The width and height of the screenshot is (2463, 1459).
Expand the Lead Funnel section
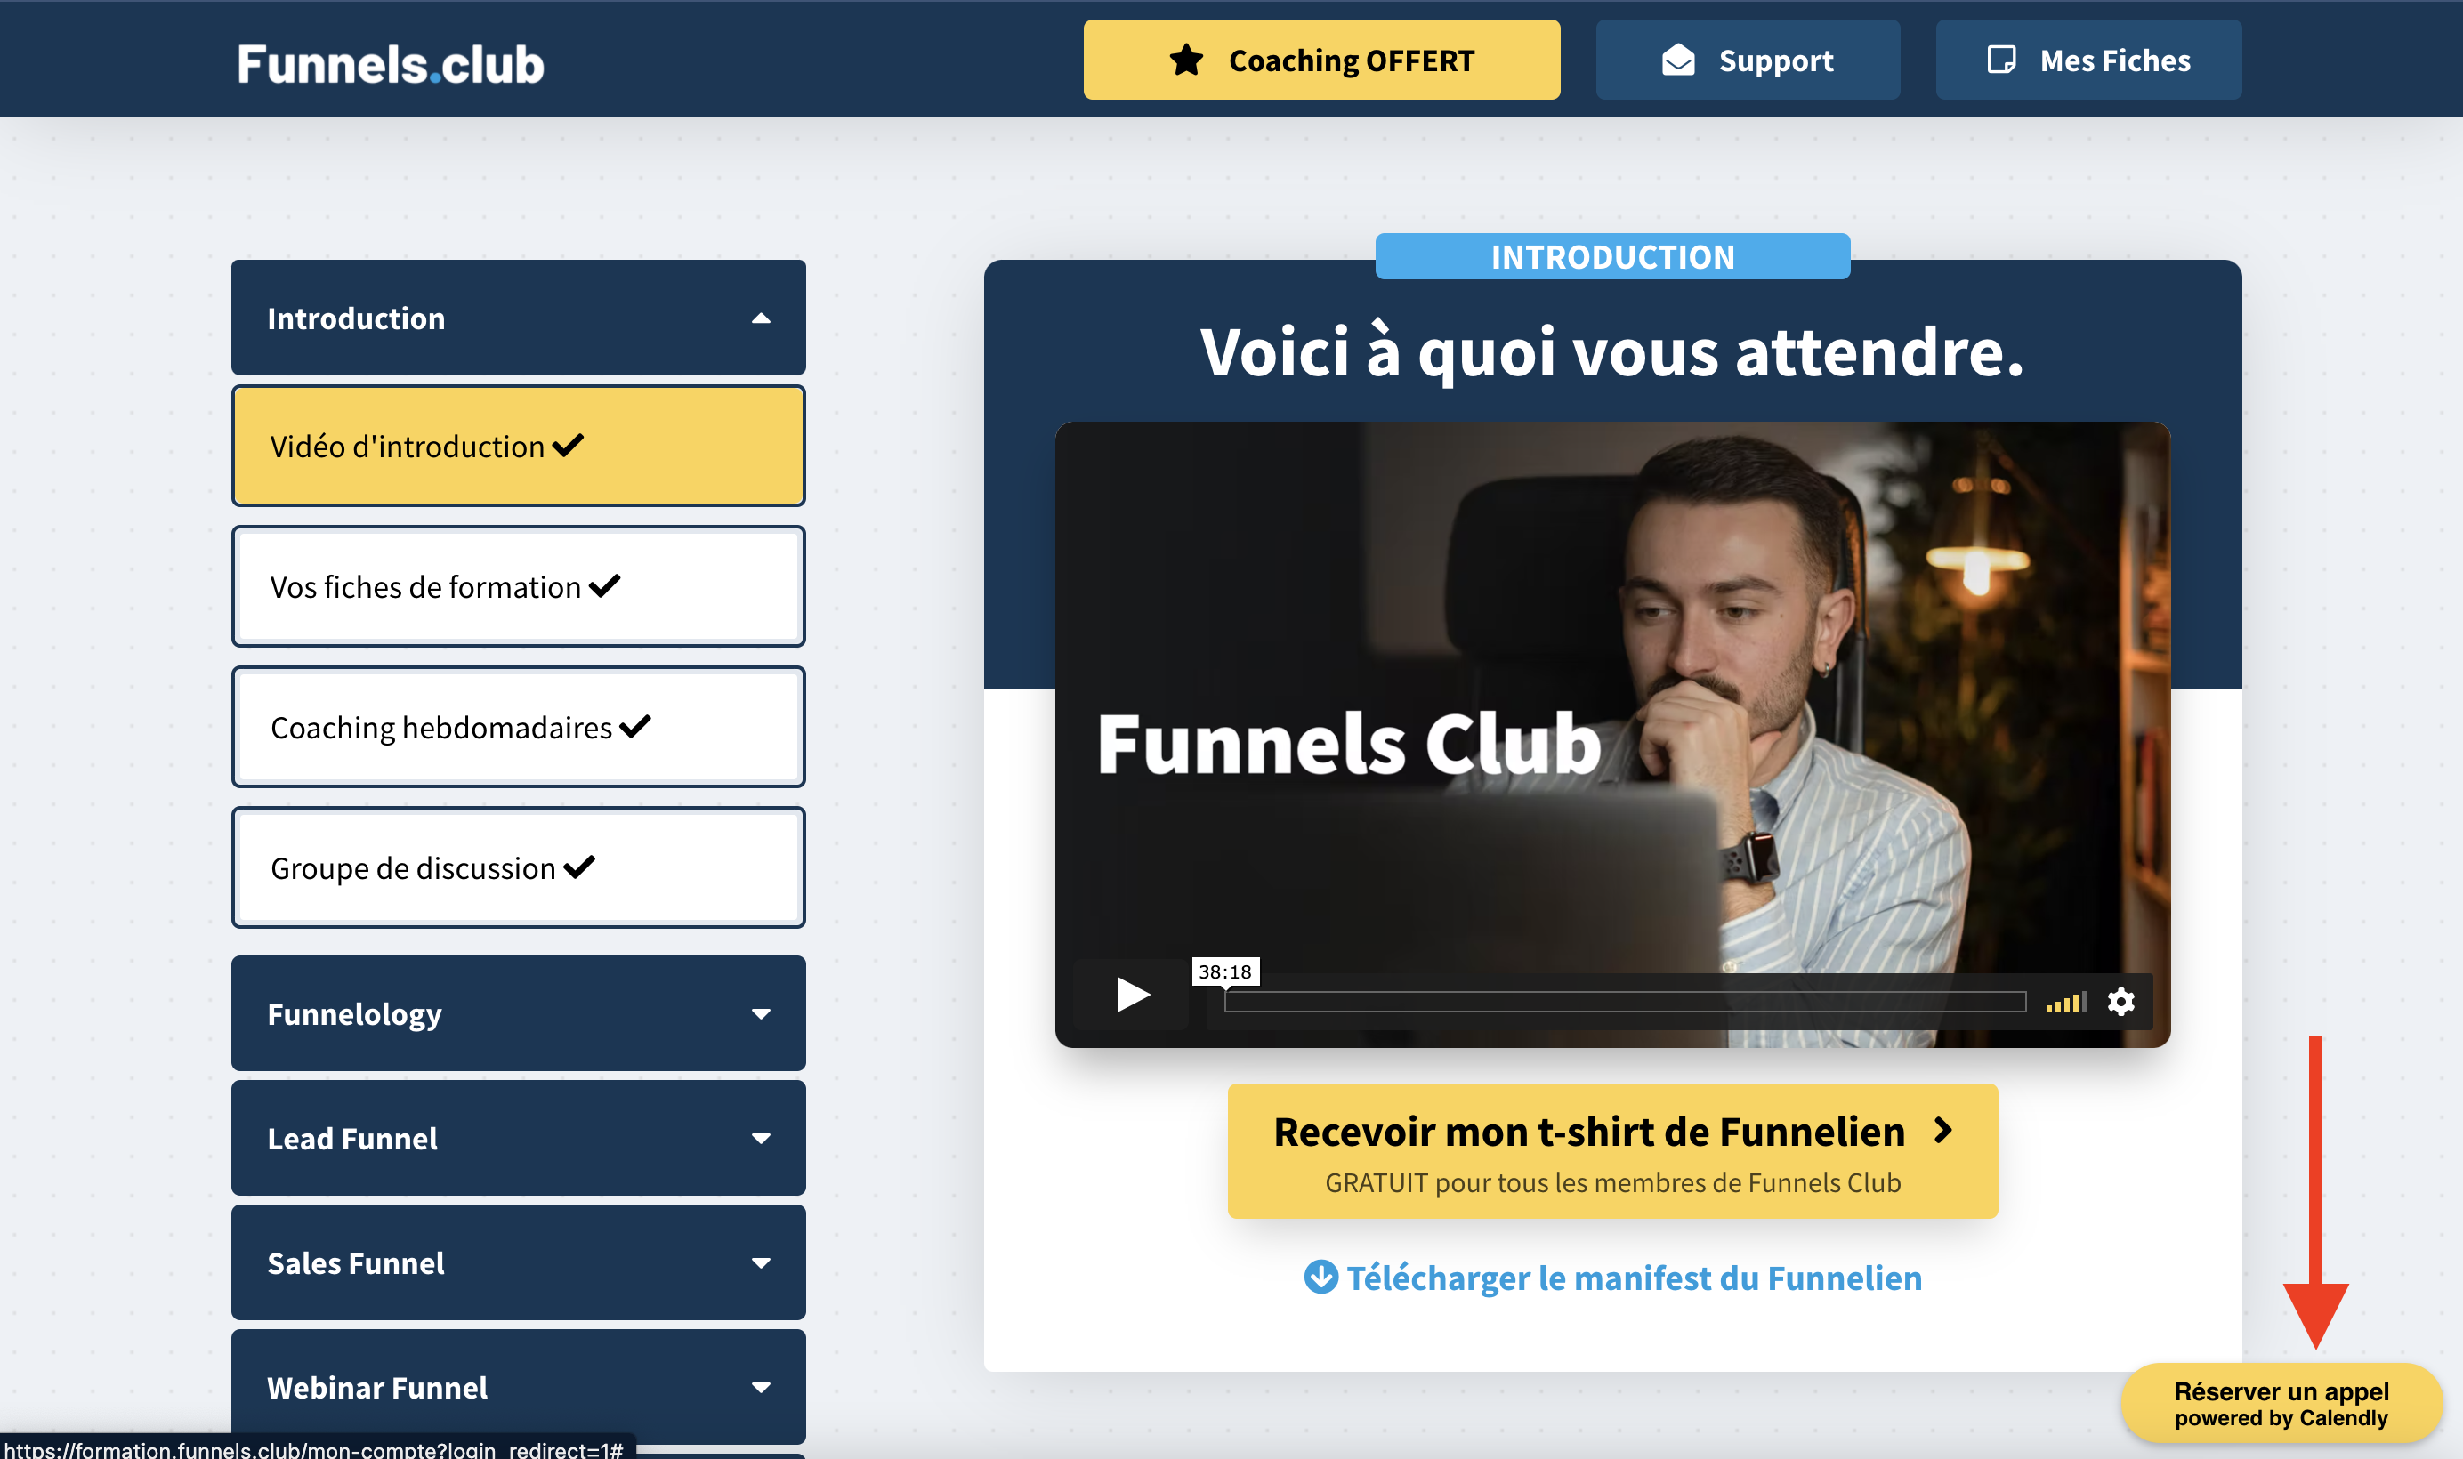[760, 1139]
